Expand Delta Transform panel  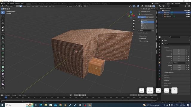tap(169, 73)
